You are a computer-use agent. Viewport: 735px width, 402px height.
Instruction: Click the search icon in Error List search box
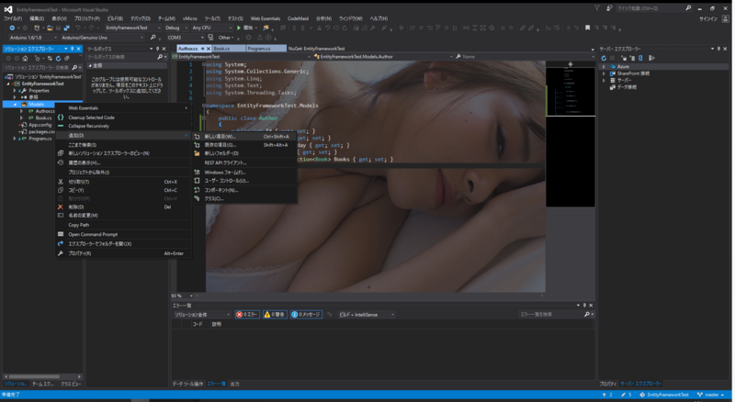click(587, 315)
